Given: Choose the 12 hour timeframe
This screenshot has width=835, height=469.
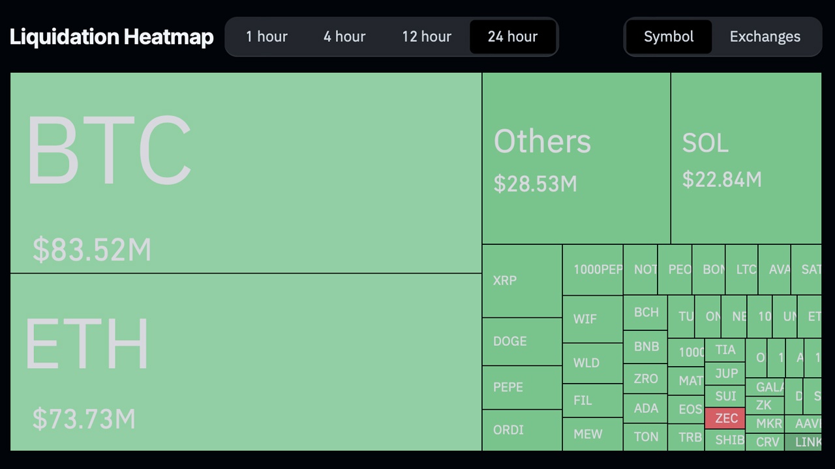Looking at the screenshot, I should pos(427,36).
